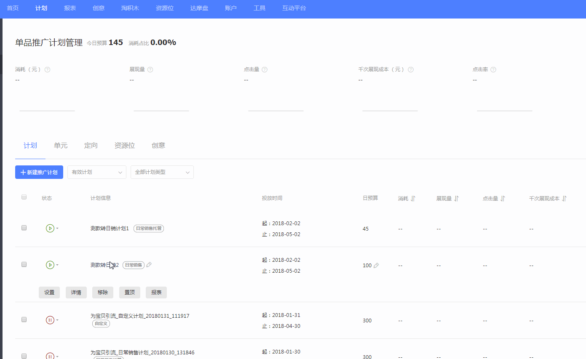Screen dimensions: 586x359
Task: Click the 计划信息 column header
Action: click(101, 198)
